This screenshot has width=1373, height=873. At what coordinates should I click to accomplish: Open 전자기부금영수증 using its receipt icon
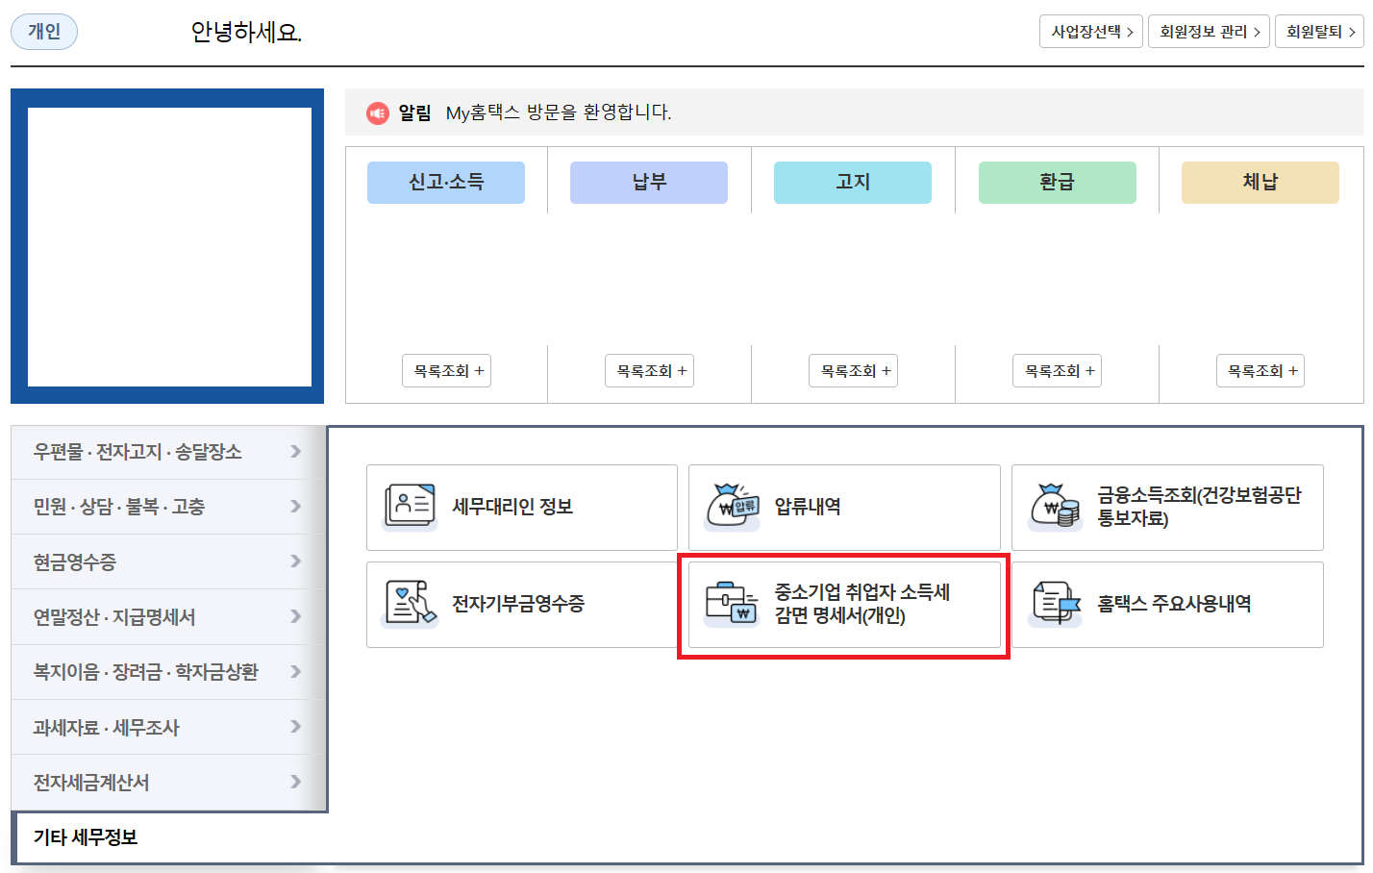[x=412, y=605]
